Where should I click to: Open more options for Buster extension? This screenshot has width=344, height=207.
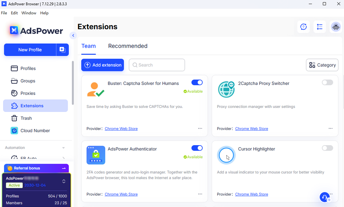click(x=200, y=128)
